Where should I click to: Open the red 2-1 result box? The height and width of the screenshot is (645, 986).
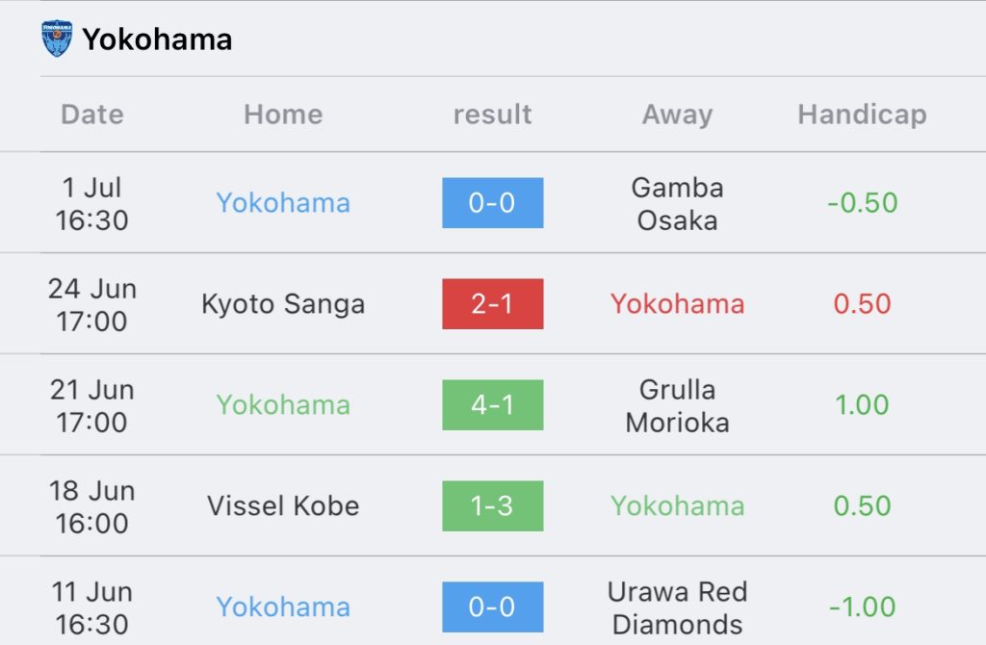[x=492, y=303]
